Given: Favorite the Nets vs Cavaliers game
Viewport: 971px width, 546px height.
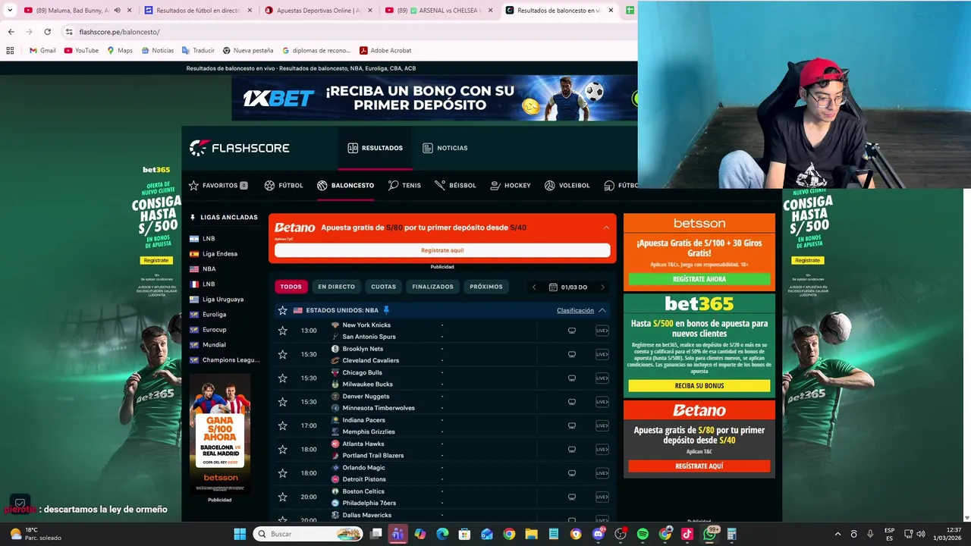Looking at the screenshot, I should click(x=283, y=354).
